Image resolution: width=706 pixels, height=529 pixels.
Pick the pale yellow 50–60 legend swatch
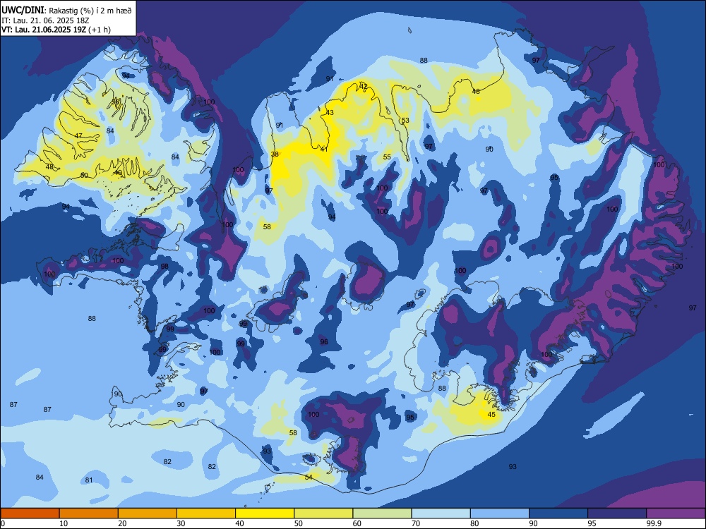[x=323, y=513]
